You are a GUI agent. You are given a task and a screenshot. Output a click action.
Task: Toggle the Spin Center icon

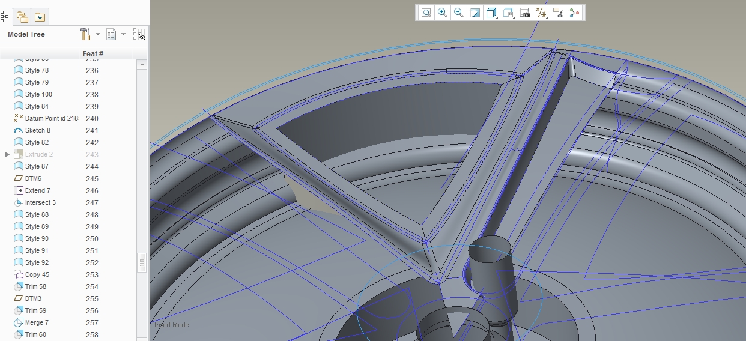tap(575, 13)
